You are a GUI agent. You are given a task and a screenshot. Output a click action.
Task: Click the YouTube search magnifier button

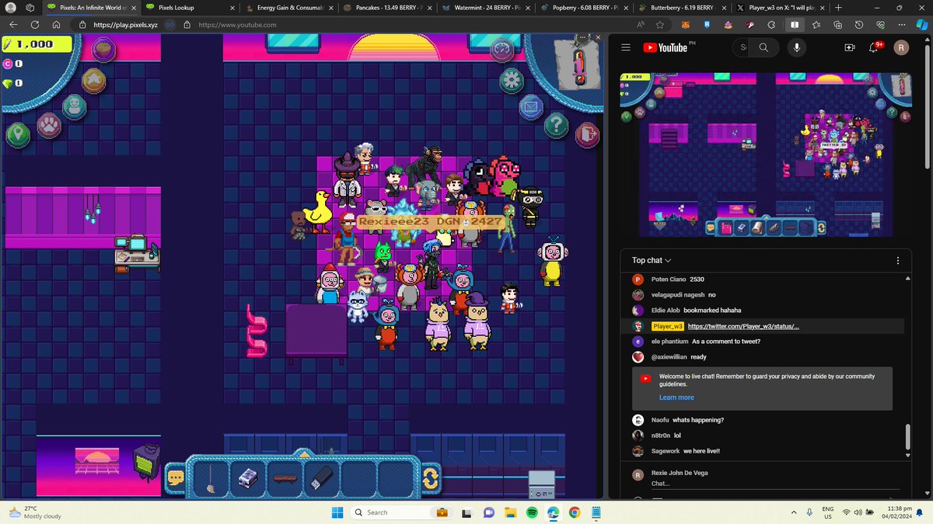click(x=764, y=47)
